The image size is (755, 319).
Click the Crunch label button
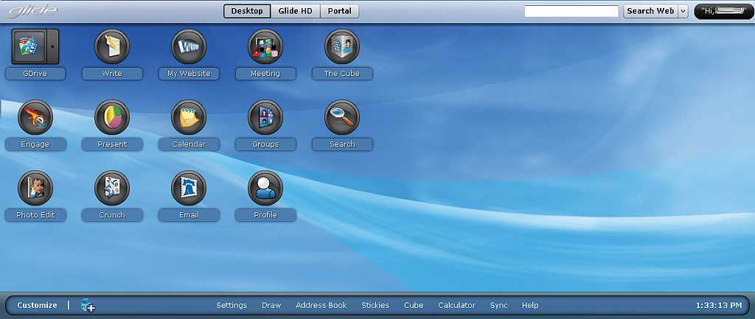112,215
